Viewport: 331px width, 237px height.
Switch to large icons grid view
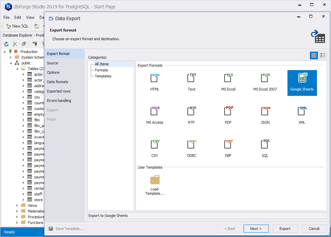click(x=314, y=55)
